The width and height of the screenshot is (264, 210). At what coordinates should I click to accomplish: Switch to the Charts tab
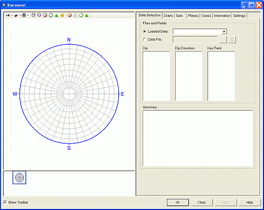point(168,16)
